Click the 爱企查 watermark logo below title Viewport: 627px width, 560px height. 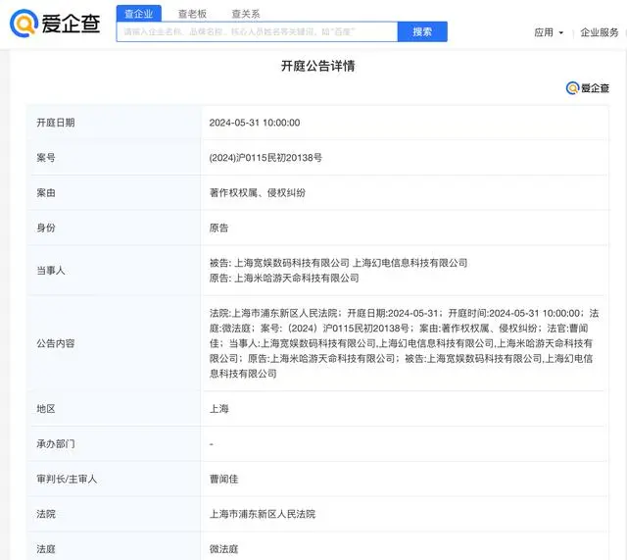pyautogui.click(x=587, y=88)
